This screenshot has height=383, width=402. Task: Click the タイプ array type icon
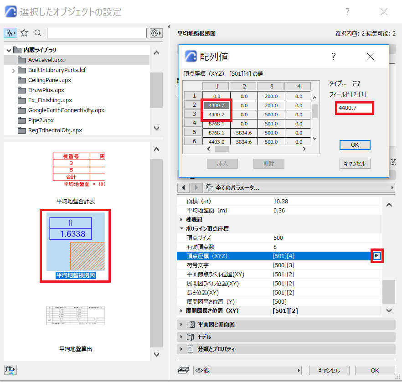coord(356,83)
